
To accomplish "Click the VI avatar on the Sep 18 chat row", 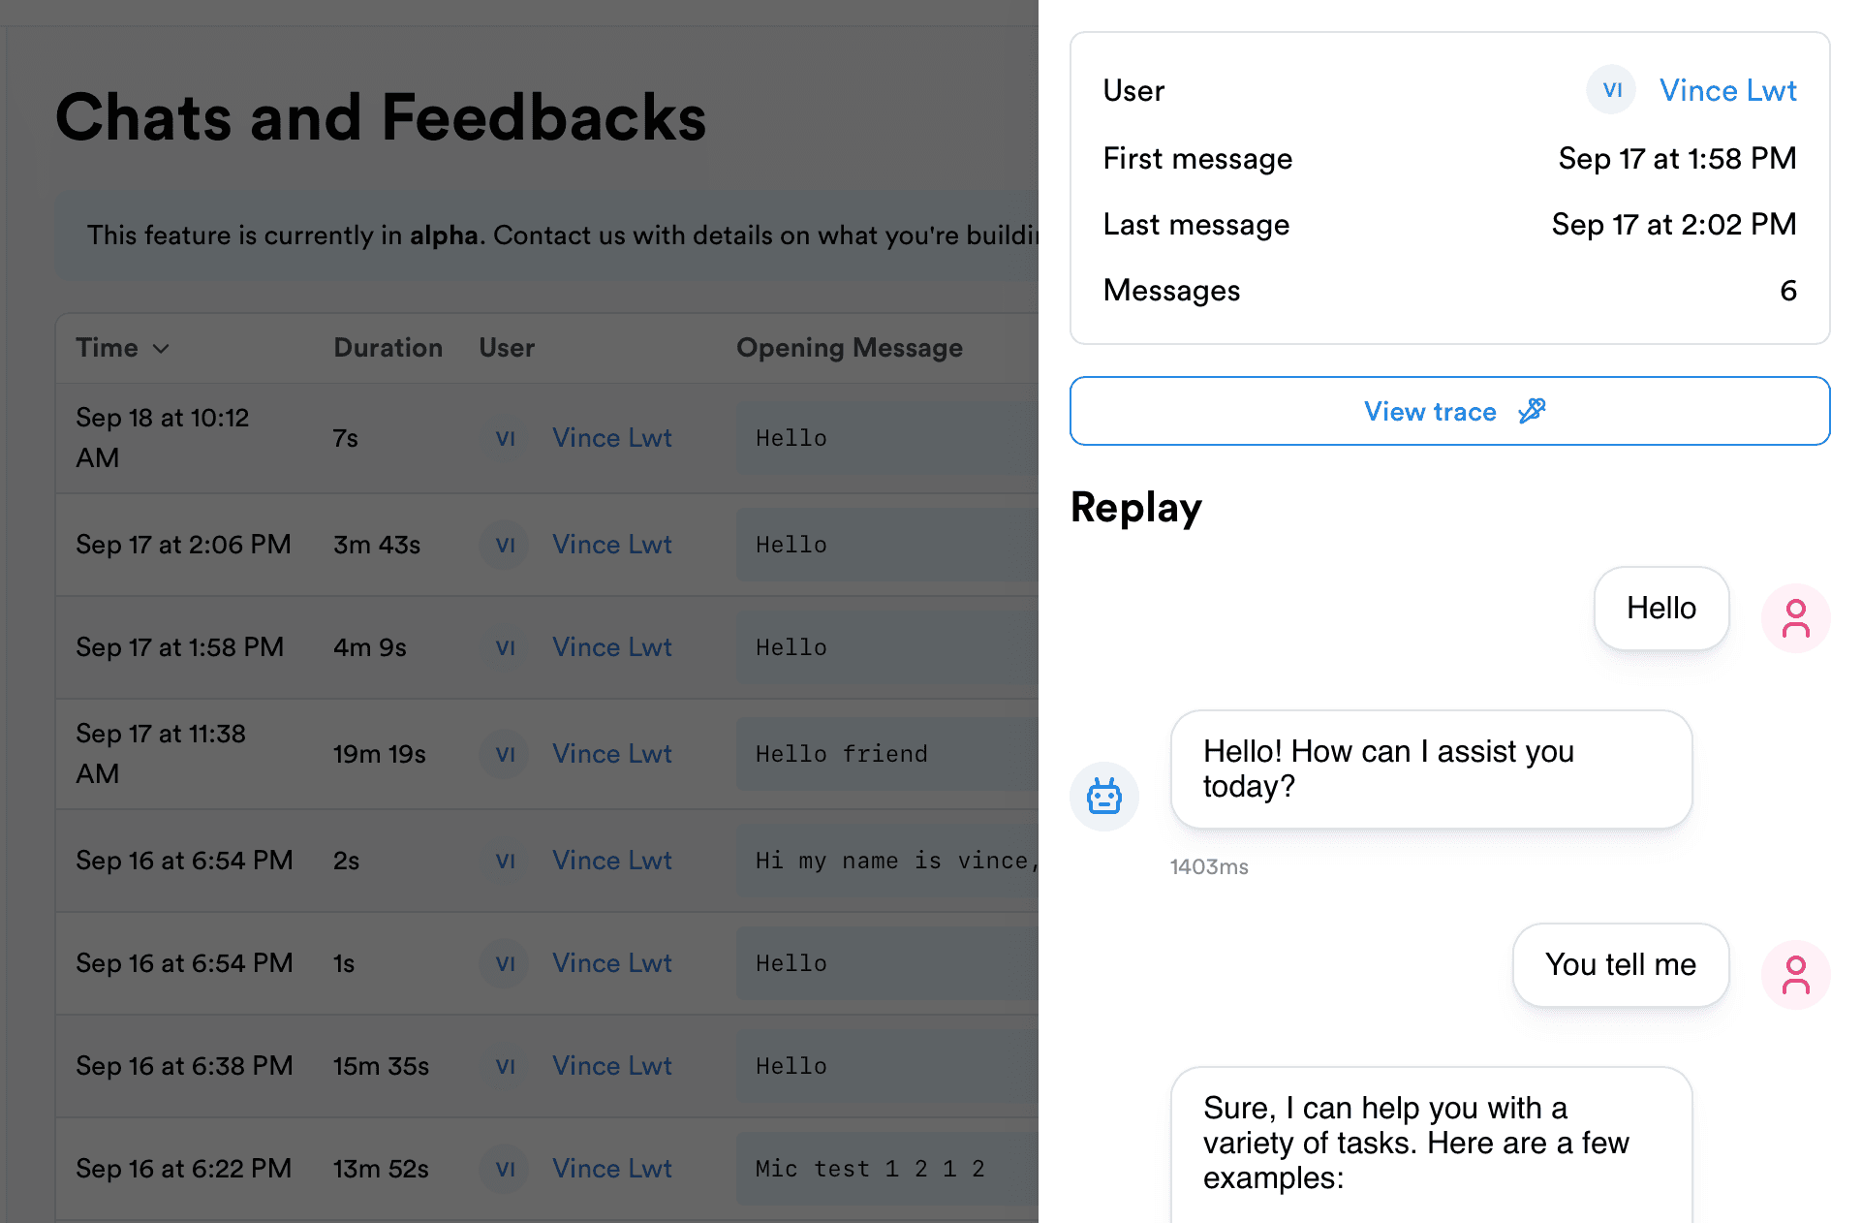I will (x=504, y=438).
